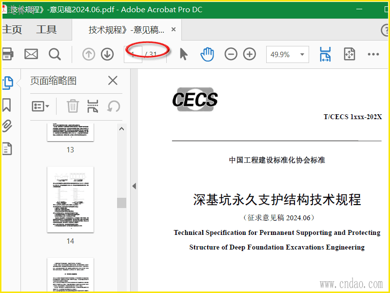
Task: Open Bookmarks sidebar panel
Action: click(7, 105)
